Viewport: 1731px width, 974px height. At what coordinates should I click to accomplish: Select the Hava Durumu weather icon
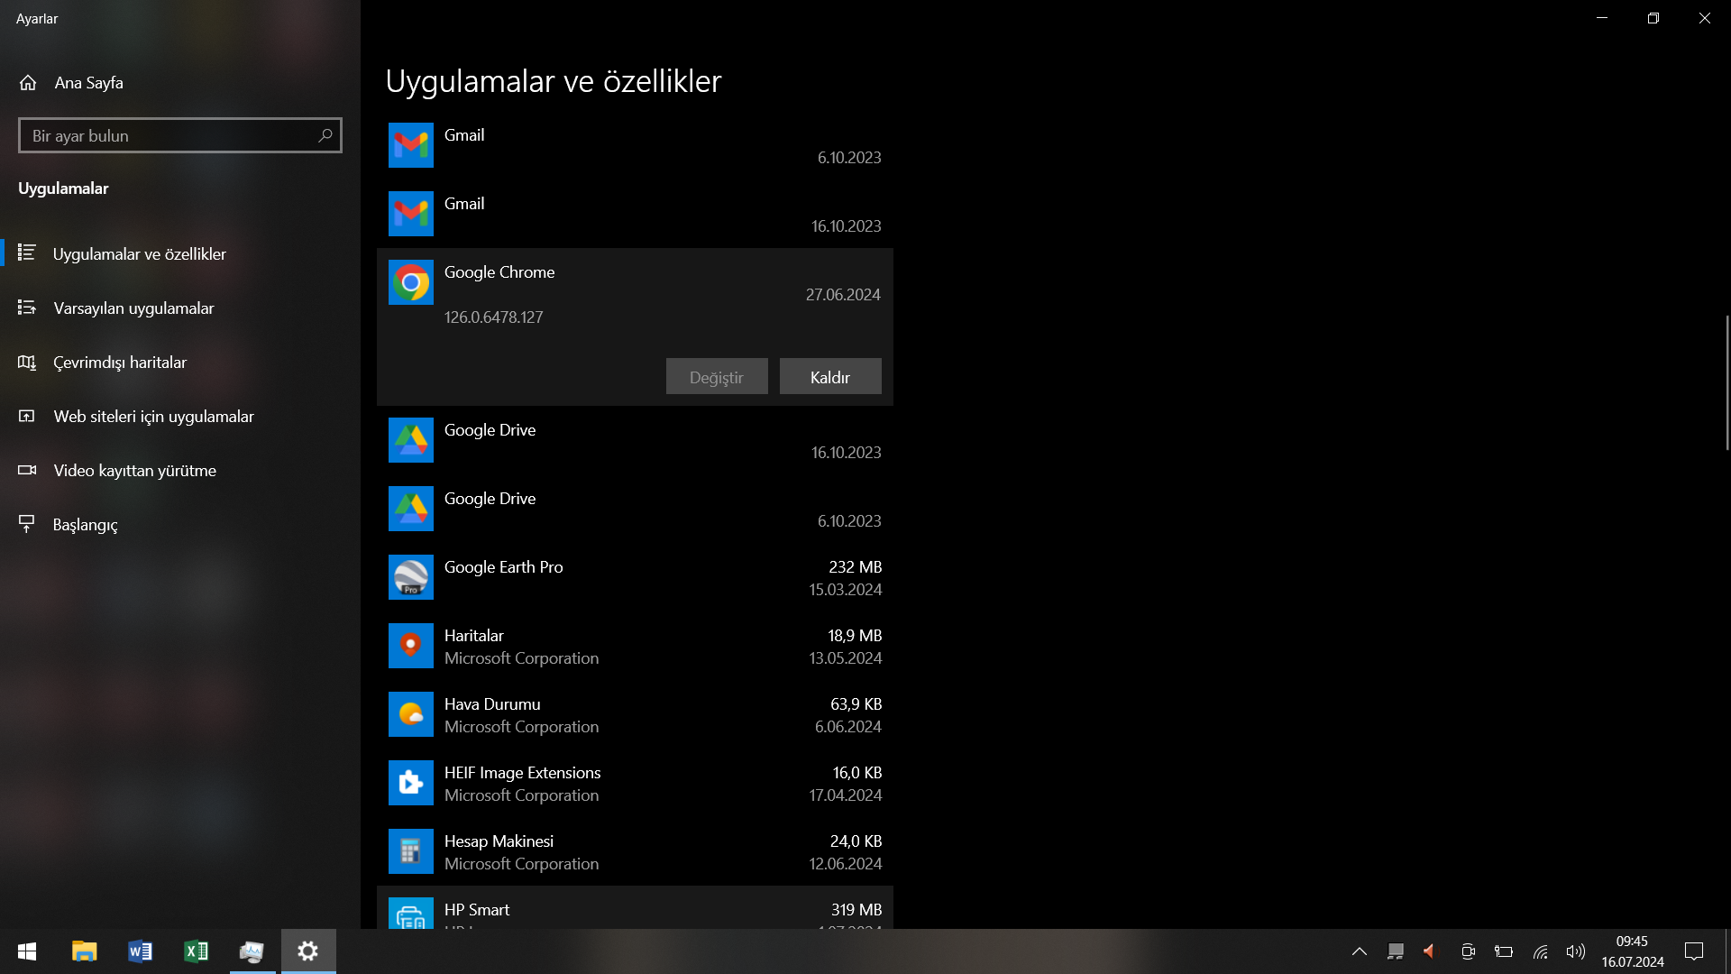tap(410, 714)
